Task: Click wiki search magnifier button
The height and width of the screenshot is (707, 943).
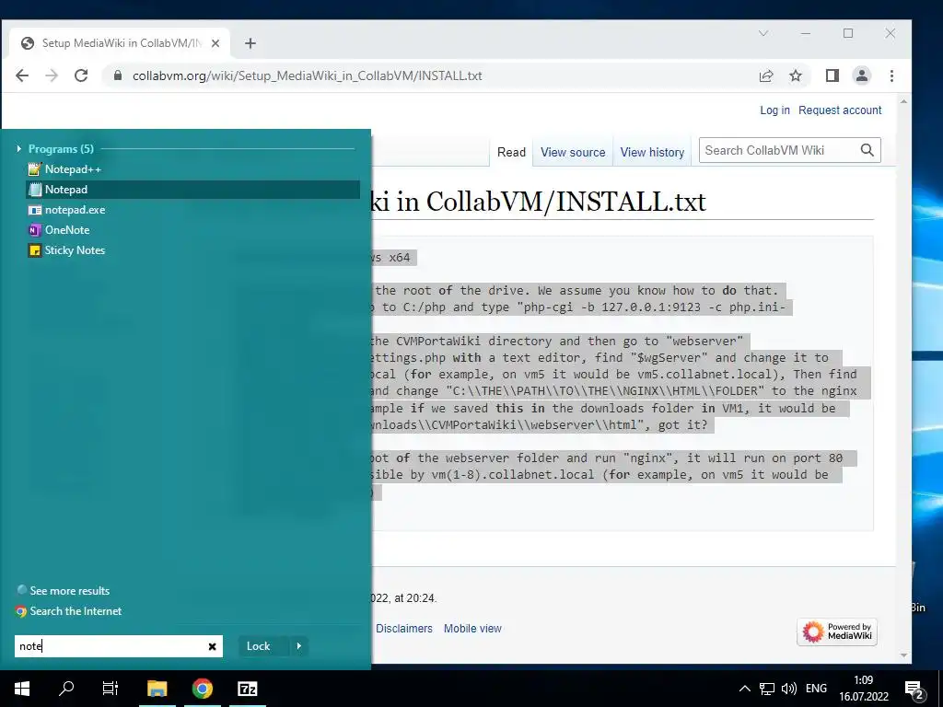Action: pyautogui.click(x=867, y=150)
